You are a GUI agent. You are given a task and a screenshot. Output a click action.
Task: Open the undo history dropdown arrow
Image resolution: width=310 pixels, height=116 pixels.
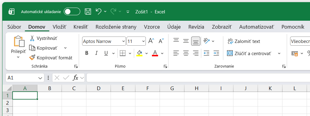click(105, 12)
